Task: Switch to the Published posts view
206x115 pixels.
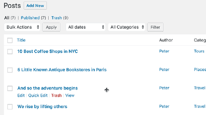Action: (30, 18)
